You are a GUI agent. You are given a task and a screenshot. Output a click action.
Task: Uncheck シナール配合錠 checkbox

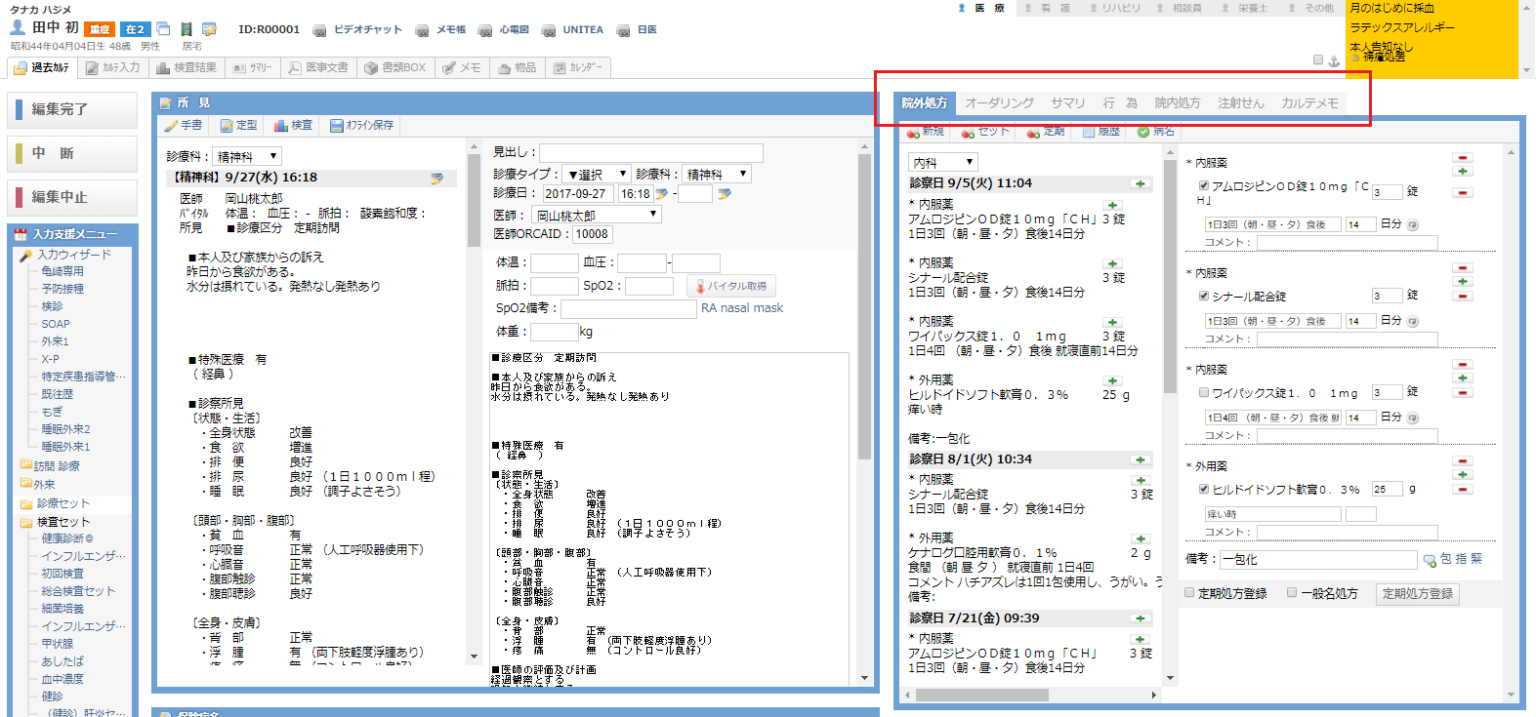tap(1204, 296)
